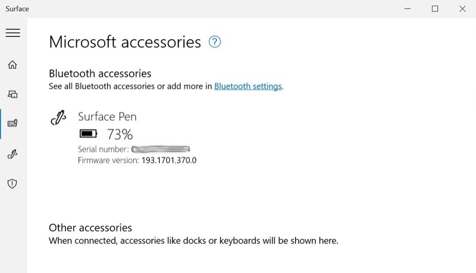
Task: Open the warranty shield sidebar icon
Action: point(12,184)
